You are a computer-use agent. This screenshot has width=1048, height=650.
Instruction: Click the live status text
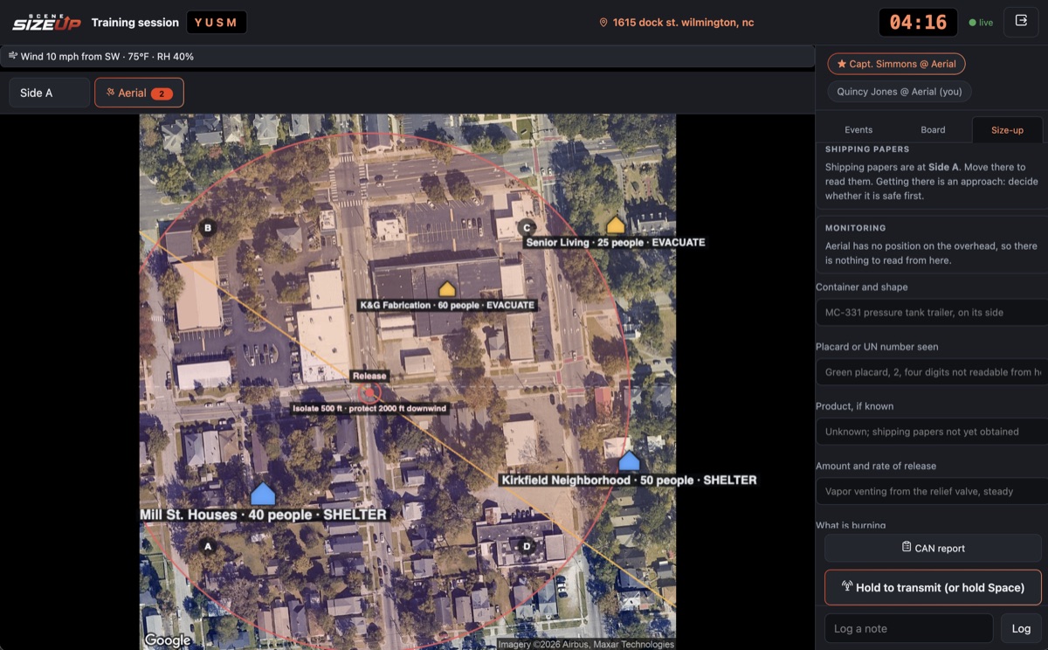coord(986,23)
